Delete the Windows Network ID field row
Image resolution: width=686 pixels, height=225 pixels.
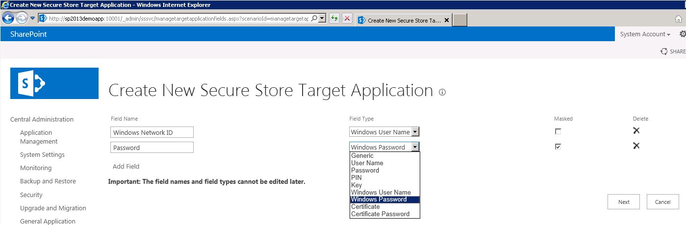(x=636, y=130)
